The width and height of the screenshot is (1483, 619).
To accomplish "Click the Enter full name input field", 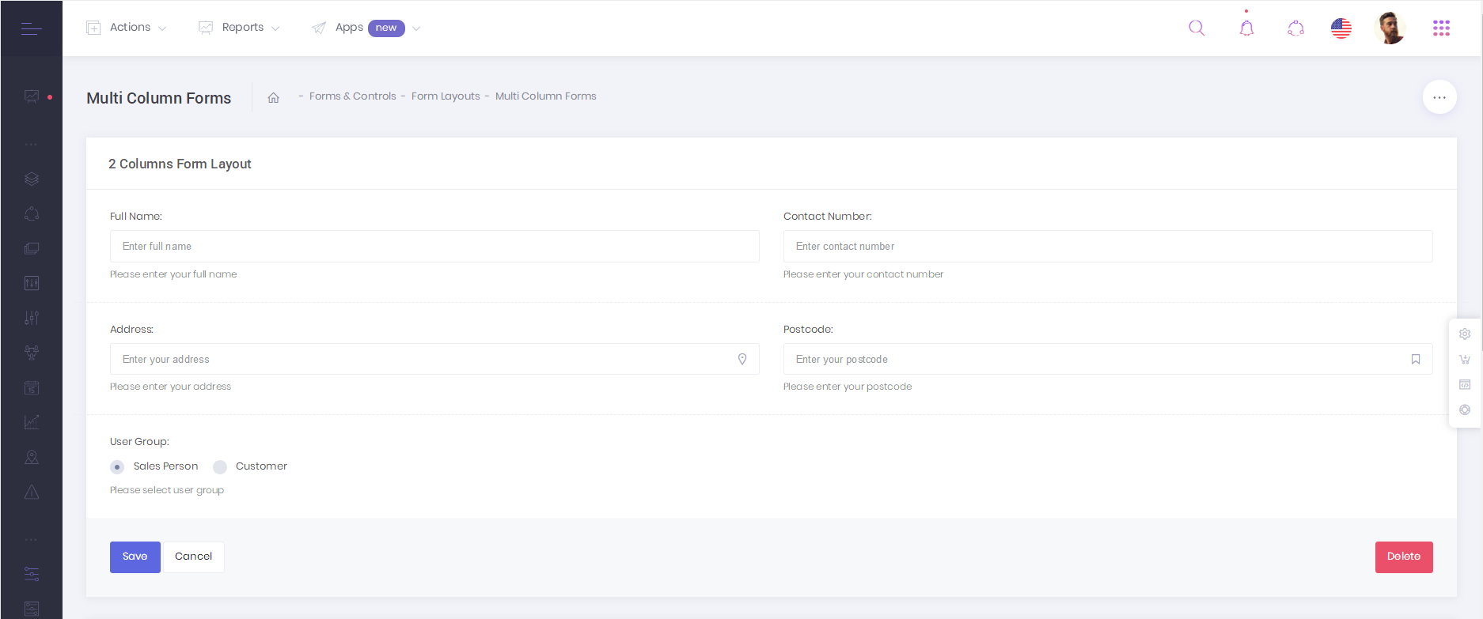I will coord(434,247).
